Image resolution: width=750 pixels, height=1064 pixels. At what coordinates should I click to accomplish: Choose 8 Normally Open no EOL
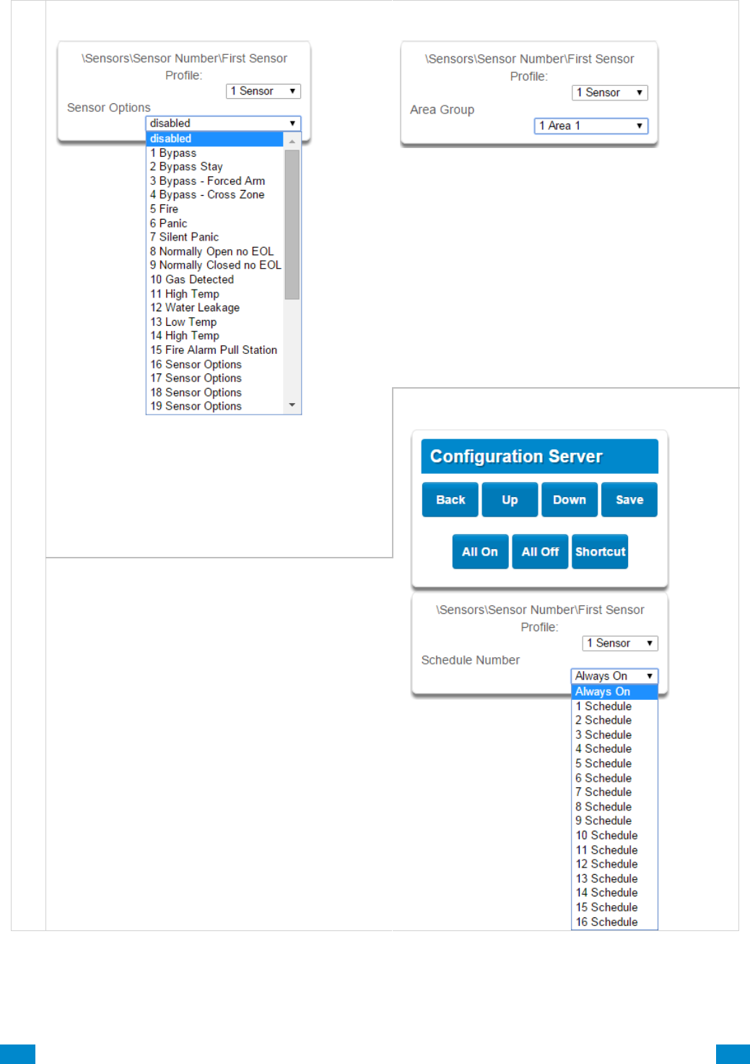214,251
